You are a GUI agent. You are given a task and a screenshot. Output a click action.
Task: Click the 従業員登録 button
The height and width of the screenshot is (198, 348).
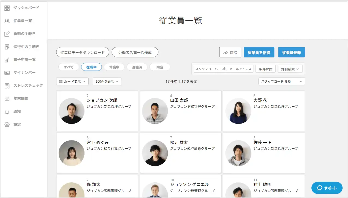coord(291,52)
